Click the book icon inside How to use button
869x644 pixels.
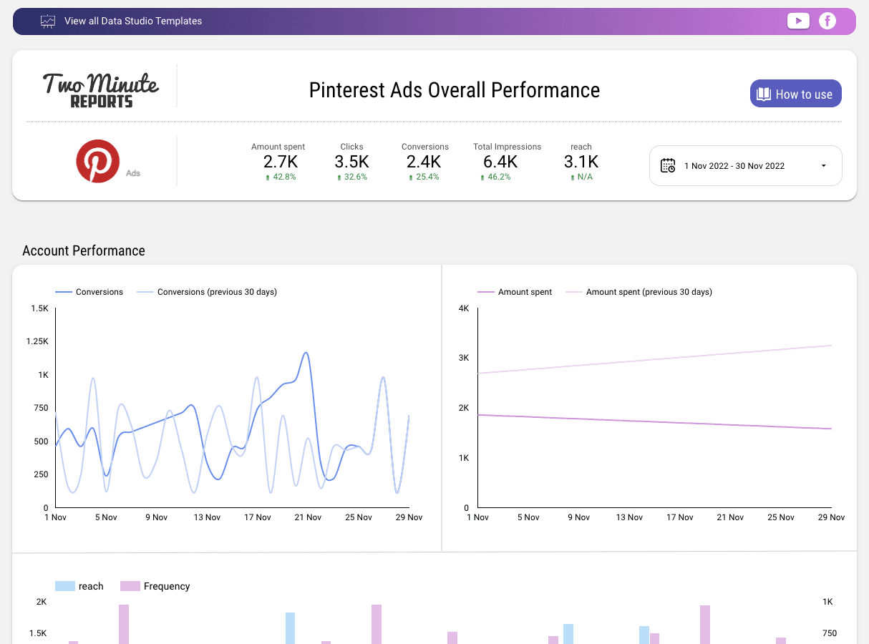pyautogui.click(x=764, y=93)
